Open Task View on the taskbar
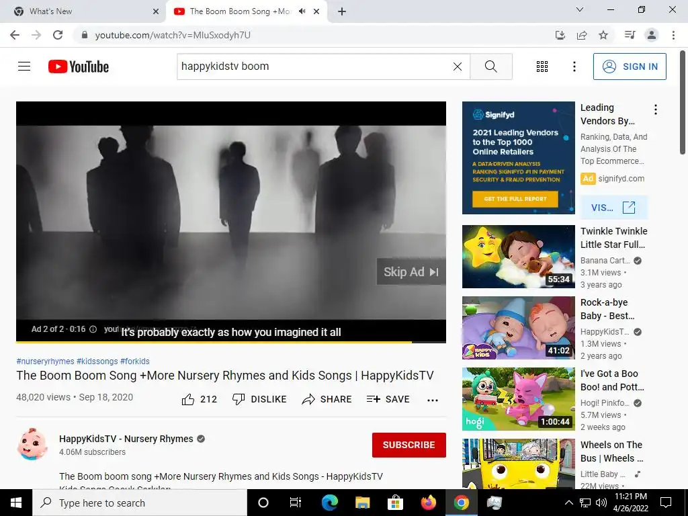The width and height of the screenshot is (688, 516). coord(296,503)
